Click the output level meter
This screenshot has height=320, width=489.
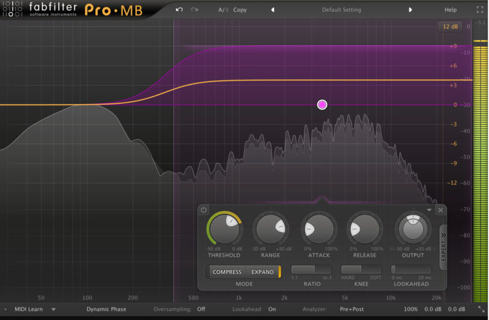pos(480,171)
